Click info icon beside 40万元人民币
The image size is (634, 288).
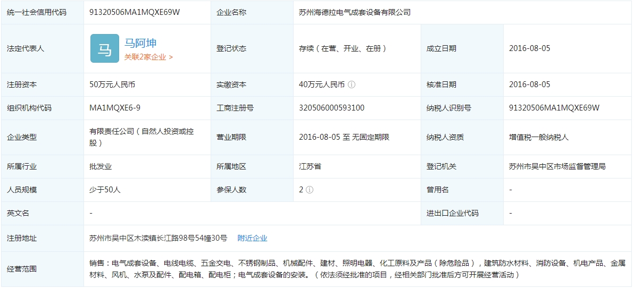(352, 84)
